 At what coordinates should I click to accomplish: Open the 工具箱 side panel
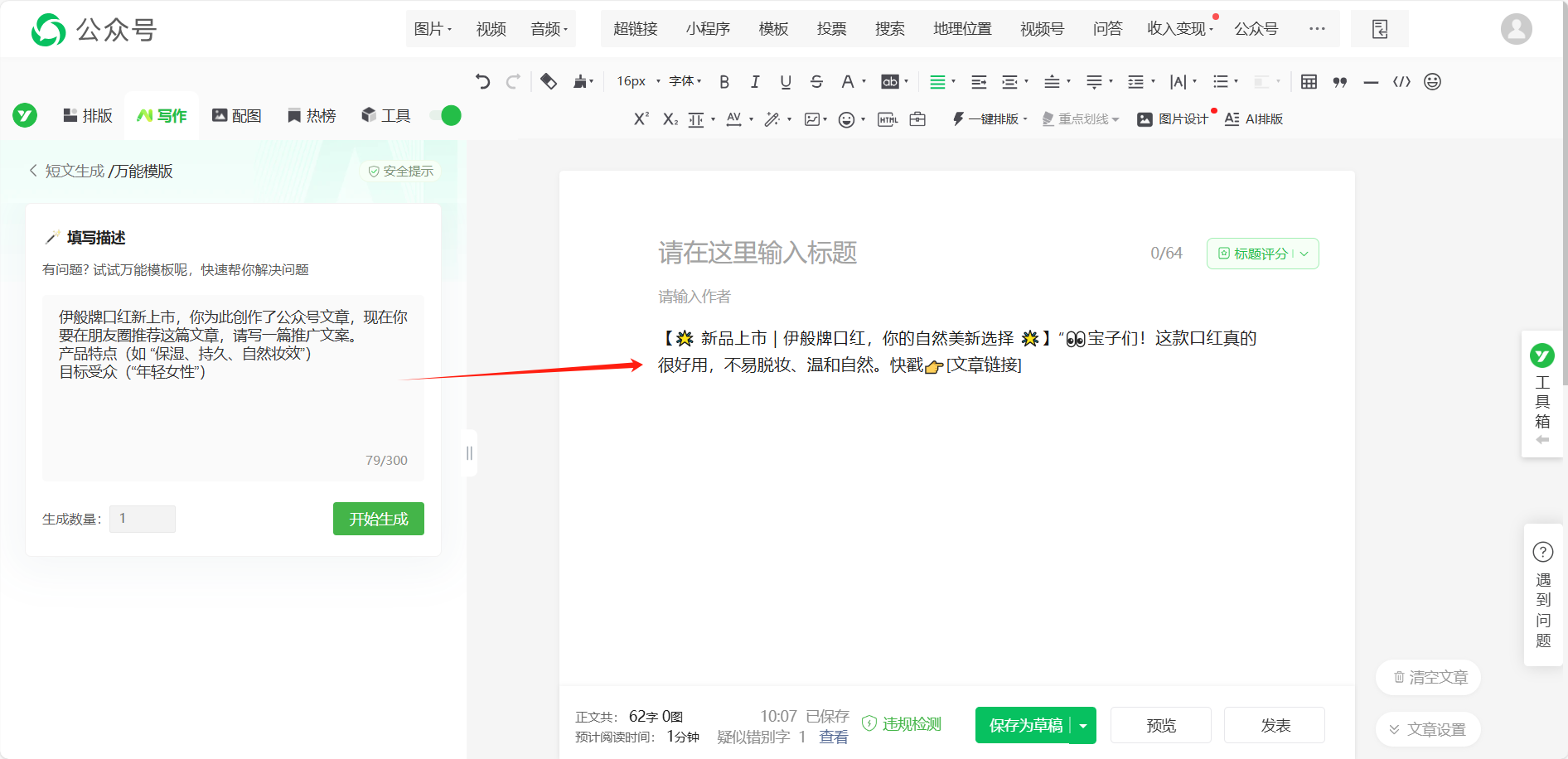1542,394
